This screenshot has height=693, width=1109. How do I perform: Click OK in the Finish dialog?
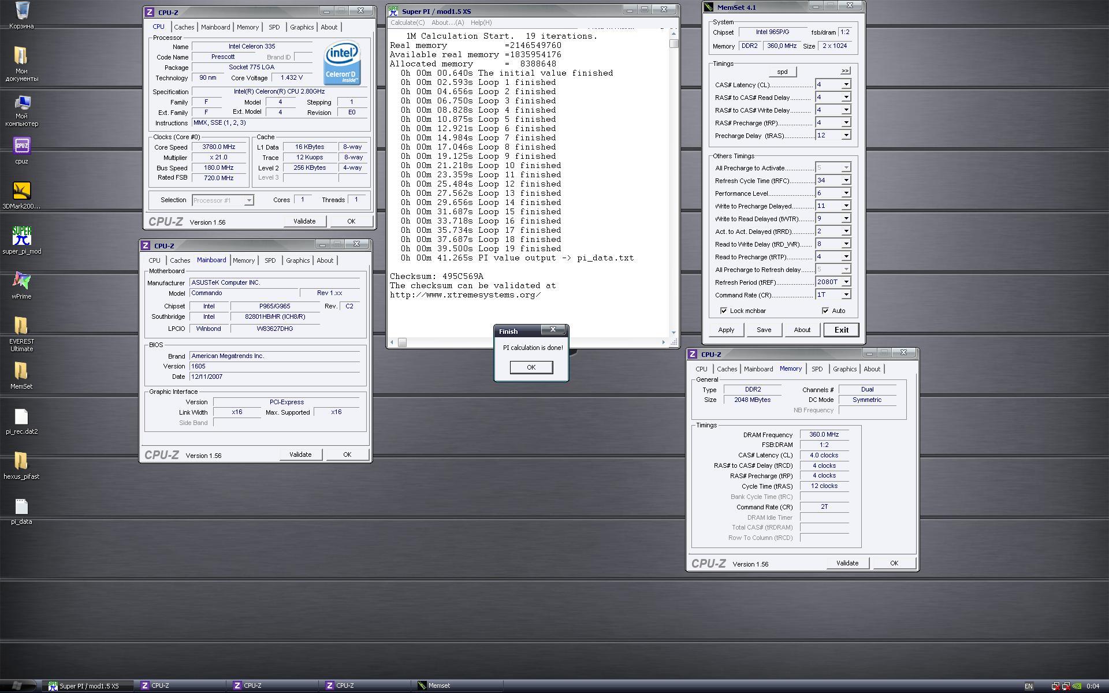click(x=531, y=367)
